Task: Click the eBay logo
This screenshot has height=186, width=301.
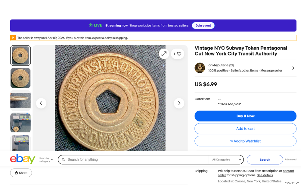Action: pyautogui.click(x=23, y=159)
